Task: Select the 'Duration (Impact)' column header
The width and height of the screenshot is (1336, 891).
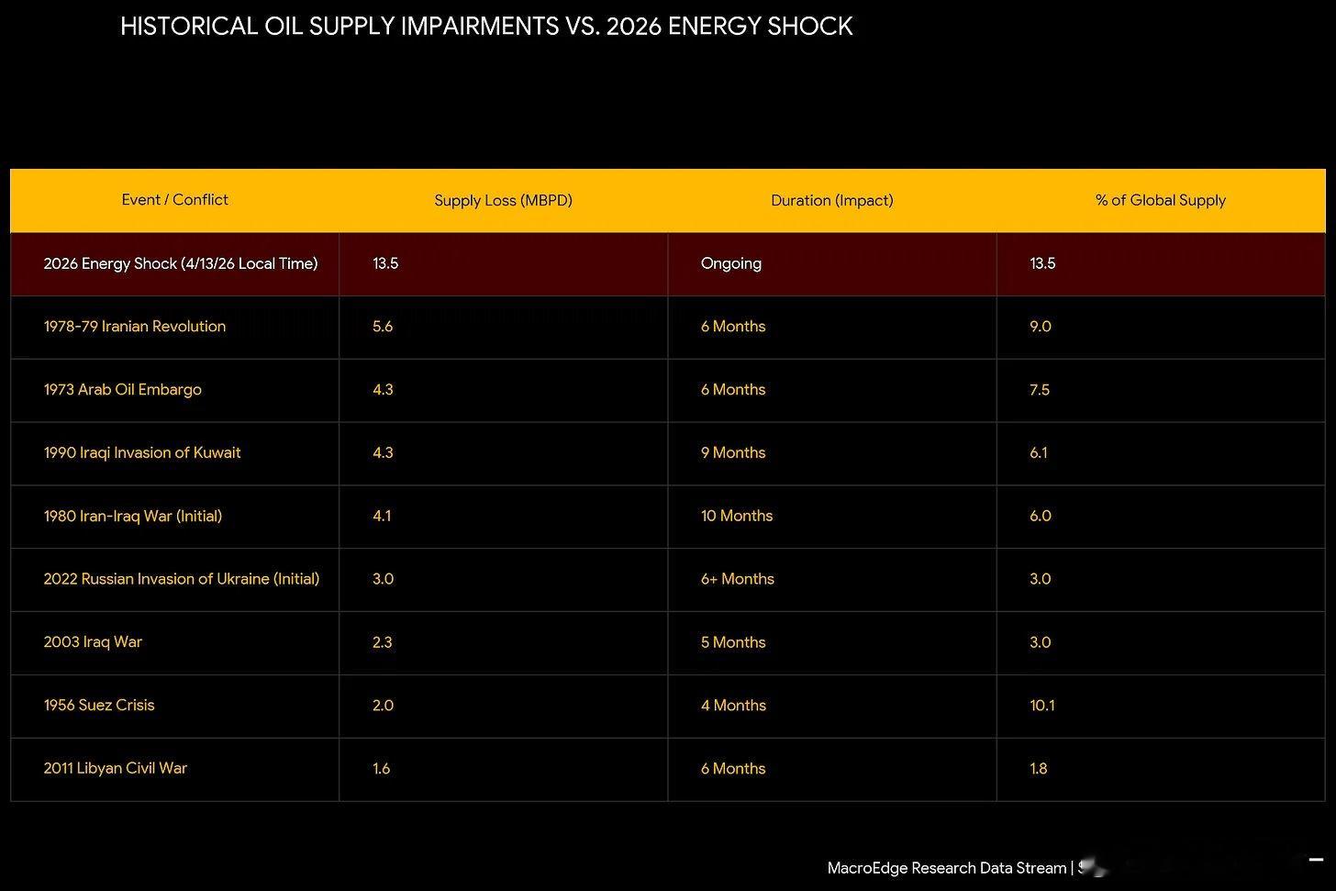Action: [x=831, y=200]
